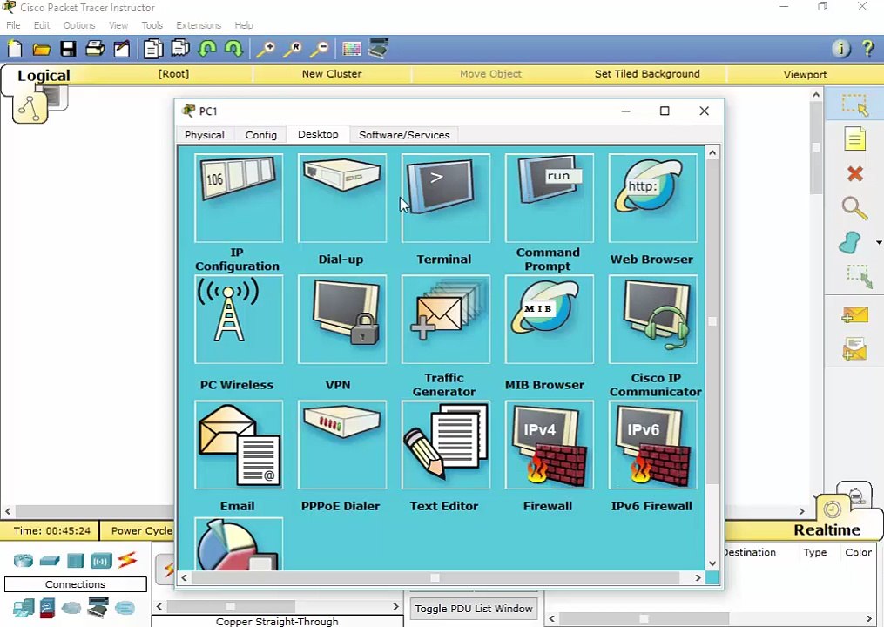Viewport: 884px width, 627px height.
Task: Open Custom Devices Dialog icon
Action: pos(378,49)
